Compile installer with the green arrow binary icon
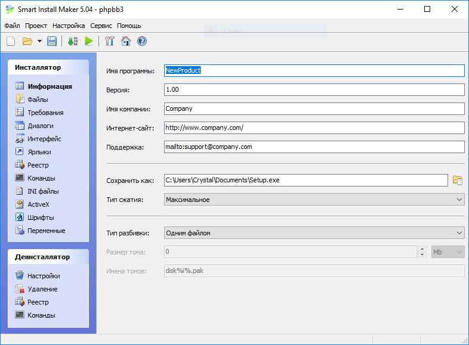This screenshot has height=345, width=469. [73, 41]
